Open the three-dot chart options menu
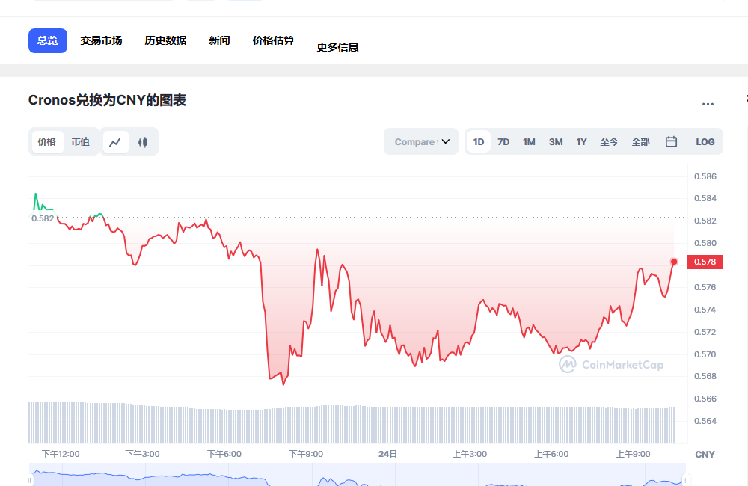Image resolution: width=748 pixels, height=486 pixels. 708,104
